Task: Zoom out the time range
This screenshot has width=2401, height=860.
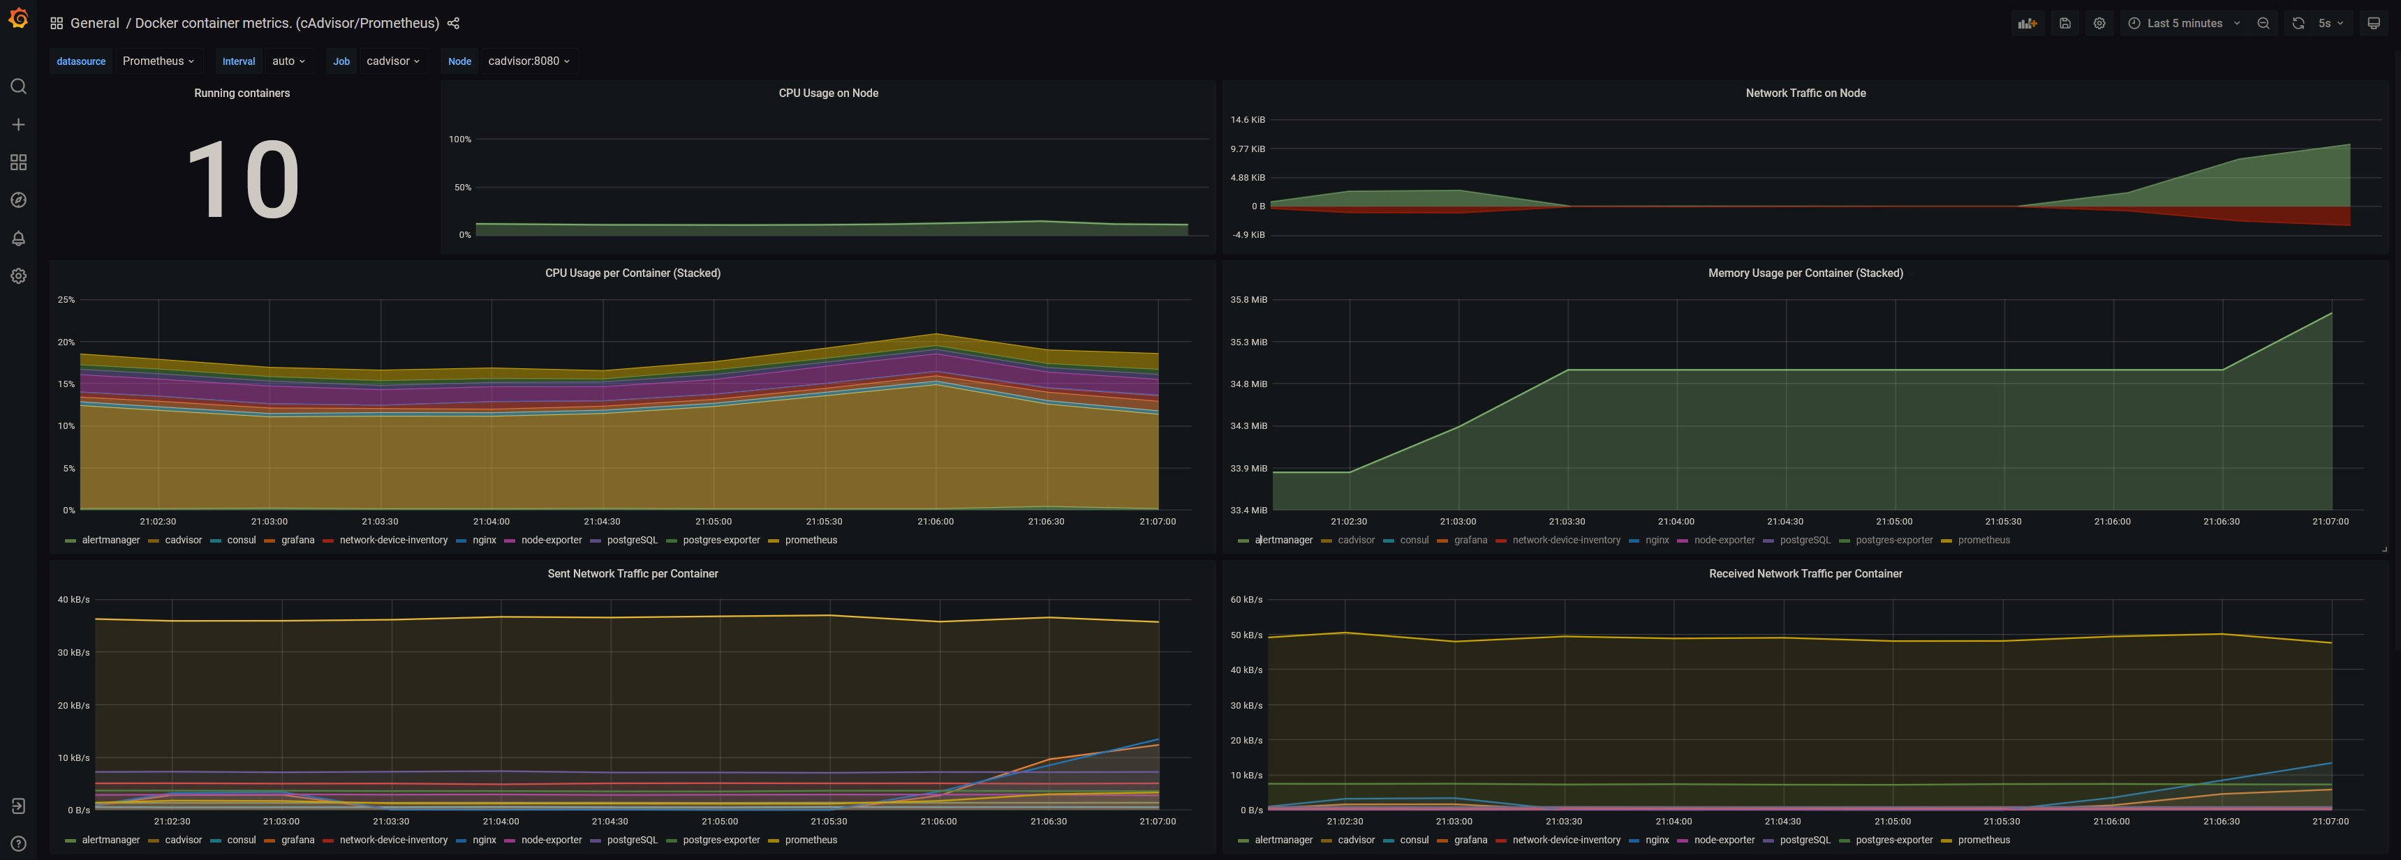Action: click(x=2263, y=23)
